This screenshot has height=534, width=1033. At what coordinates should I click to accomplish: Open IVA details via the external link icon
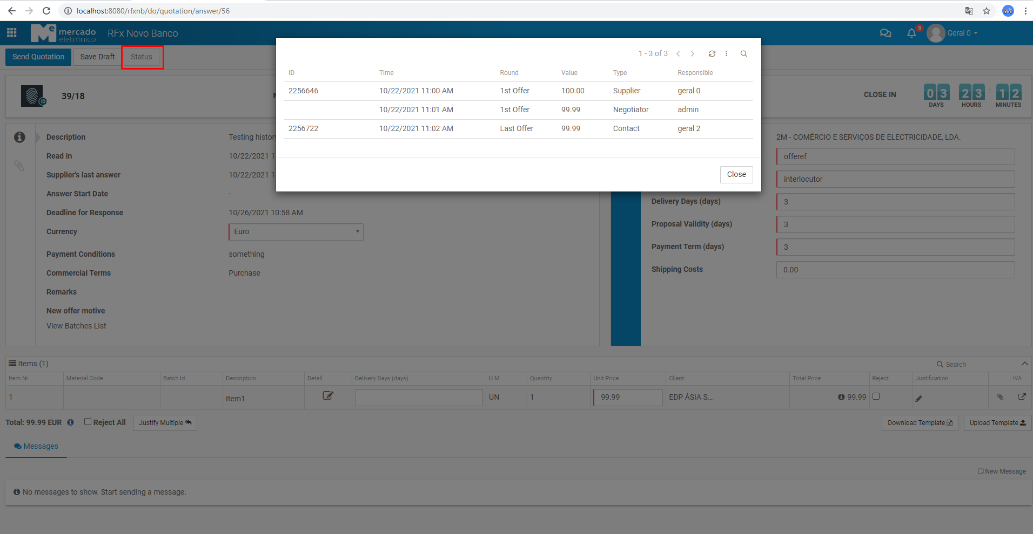click(x=1022, y=396)
